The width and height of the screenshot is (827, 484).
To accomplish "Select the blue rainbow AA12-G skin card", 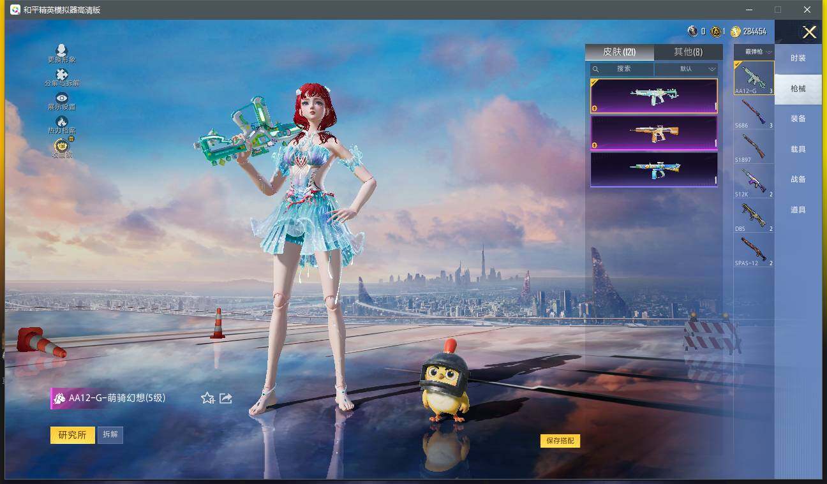I will tap(654, 170).
